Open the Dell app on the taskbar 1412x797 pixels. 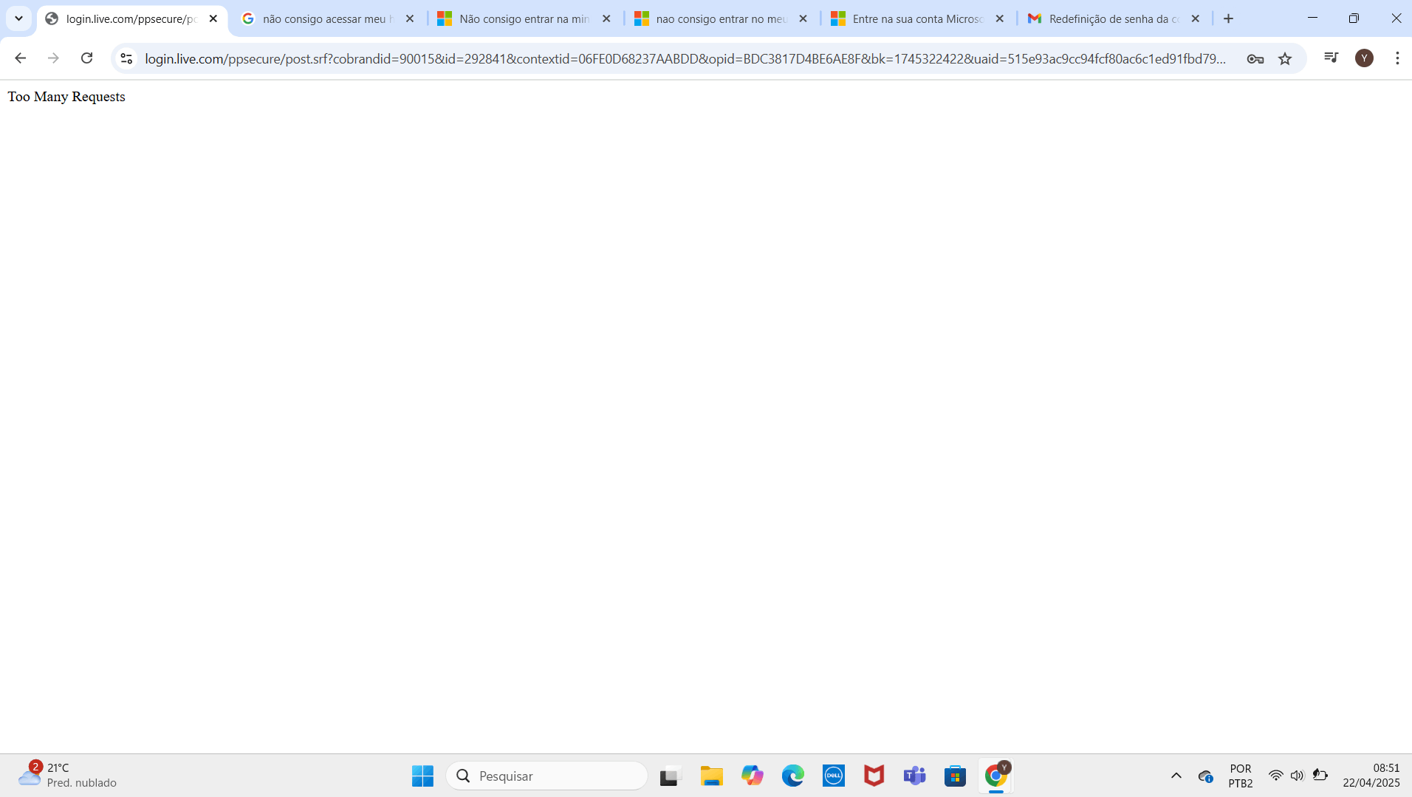coord(833,776)
